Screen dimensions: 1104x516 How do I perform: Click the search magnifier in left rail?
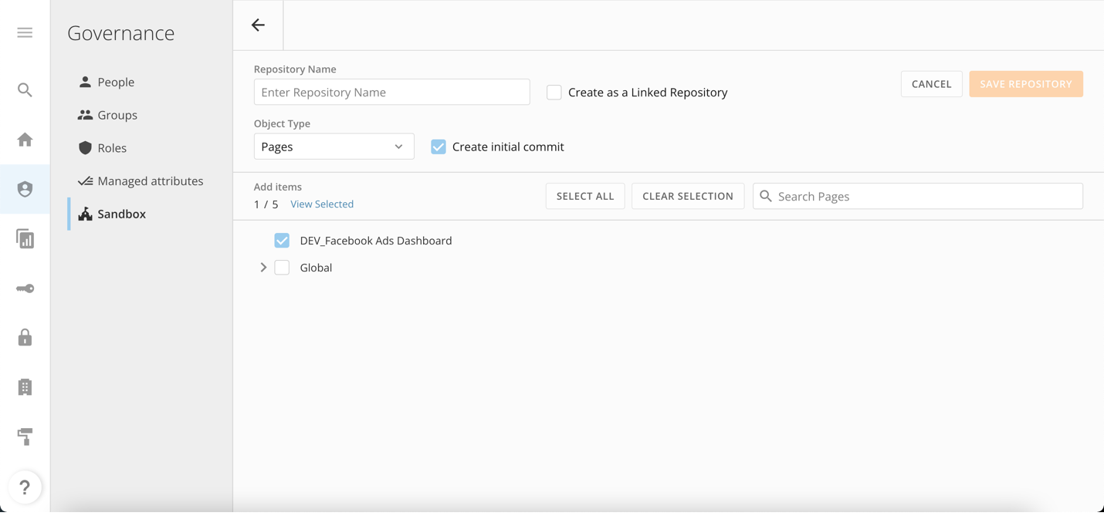point(25,90)
